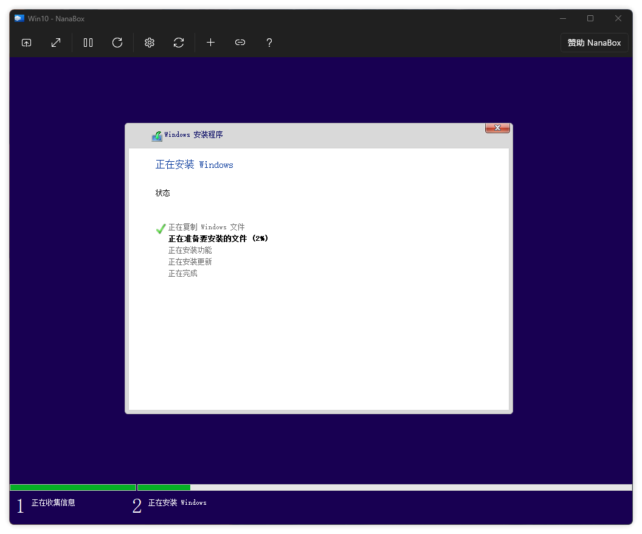The height and width of the screenshot is (534, 642).
Task: Click the Windows 安装程序 title icon
Action: click(157, 136)
